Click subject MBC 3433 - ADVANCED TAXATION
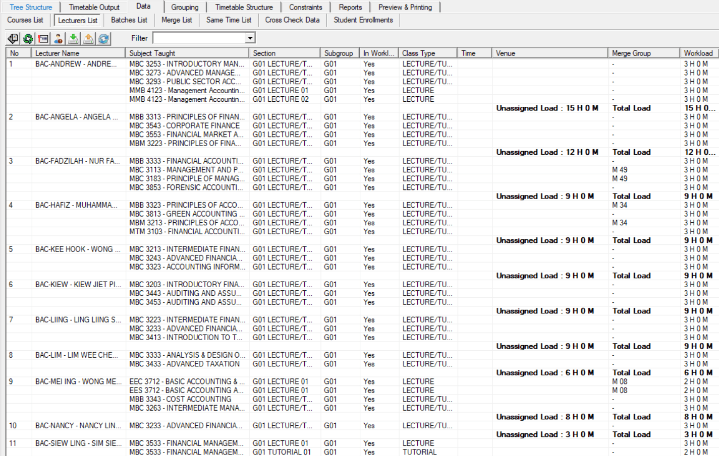The width and height of the screenshot is (719, 456). tap(185, 364)
